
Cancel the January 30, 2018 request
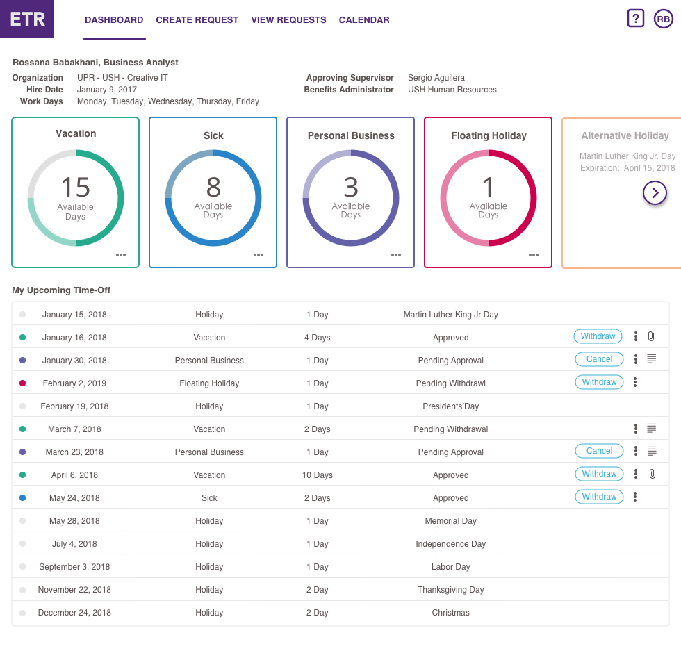click(599, 359)
